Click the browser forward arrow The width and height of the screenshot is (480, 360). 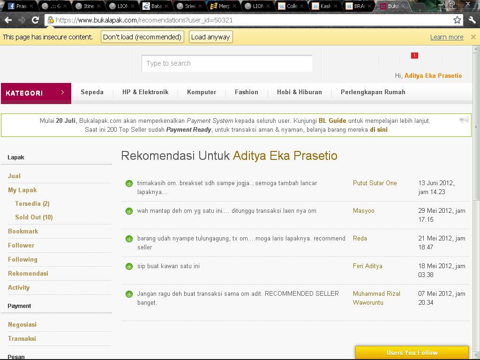(22, 20)
